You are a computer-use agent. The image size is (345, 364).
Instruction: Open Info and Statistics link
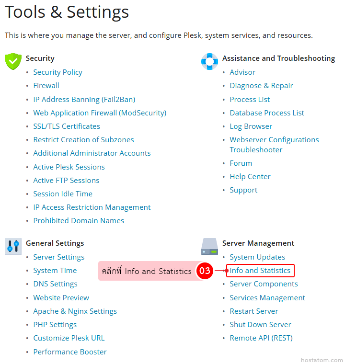pyautogui.click(x=260, y=271)
